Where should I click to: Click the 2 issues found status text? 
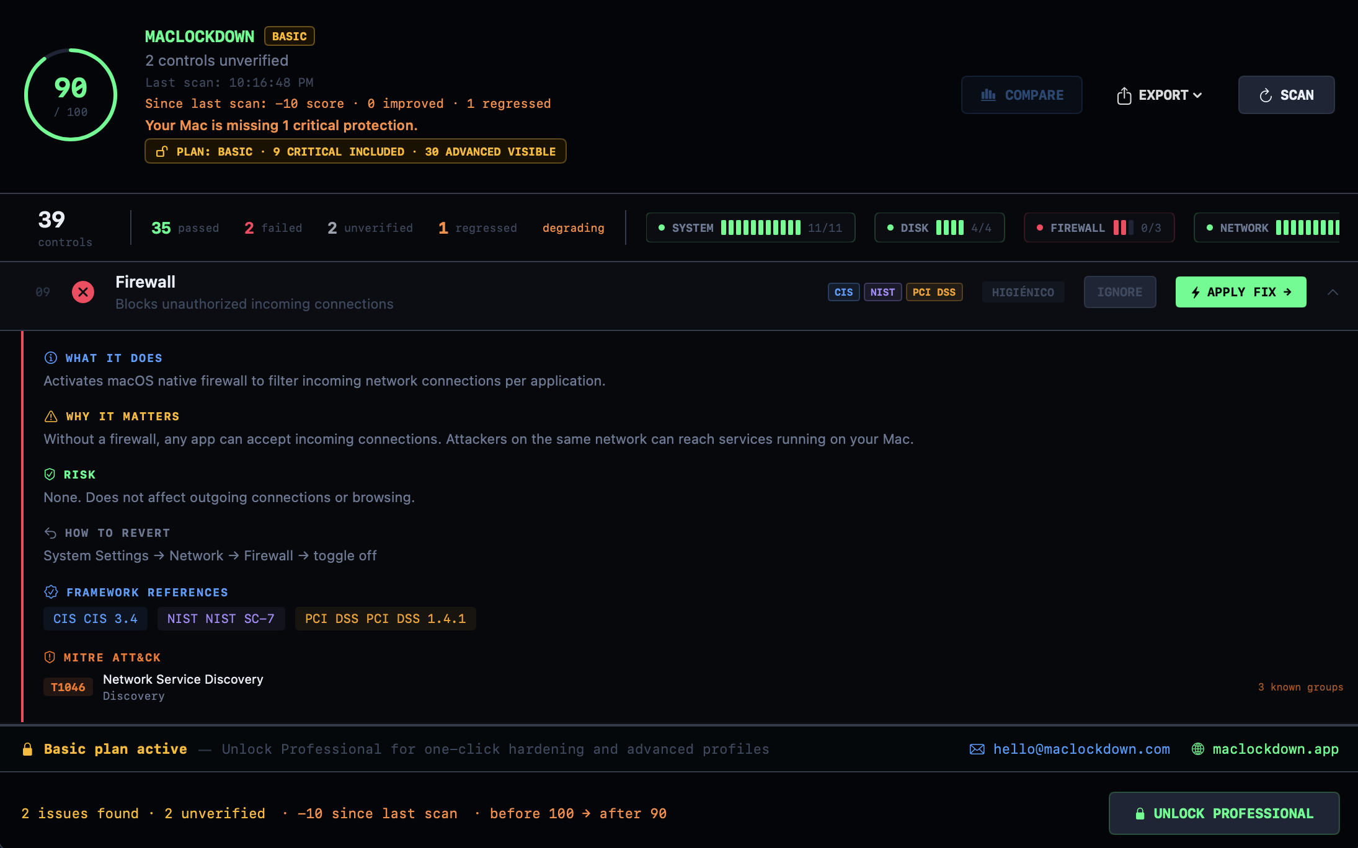(x=80, y=813)
